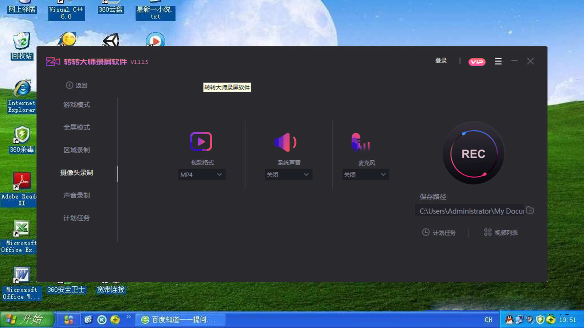
Task: Select 全屏模式 in the sidebar
Action: coord(76,127)
